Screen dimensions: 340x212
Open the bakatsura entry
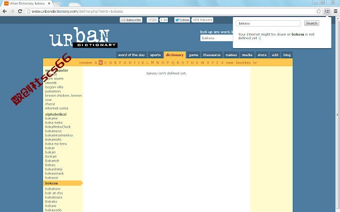pyautogui.click(x=54, y=197)
